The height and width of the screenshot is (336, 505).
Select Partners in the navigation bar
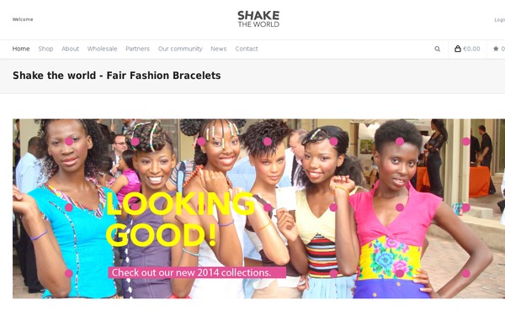(x=137, y=49)
